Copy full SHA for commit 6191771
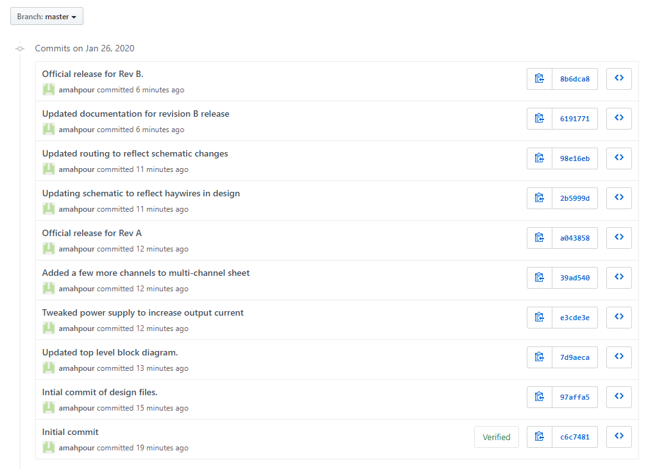Image resolution: width=648 pixels, height=469 pixels. (539, 119)
